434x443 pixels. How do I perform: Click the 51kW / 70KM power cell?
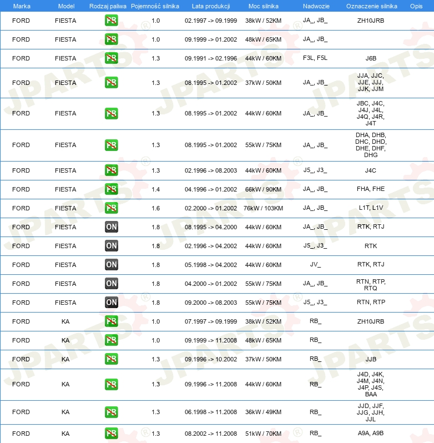[x=263, y=434]
